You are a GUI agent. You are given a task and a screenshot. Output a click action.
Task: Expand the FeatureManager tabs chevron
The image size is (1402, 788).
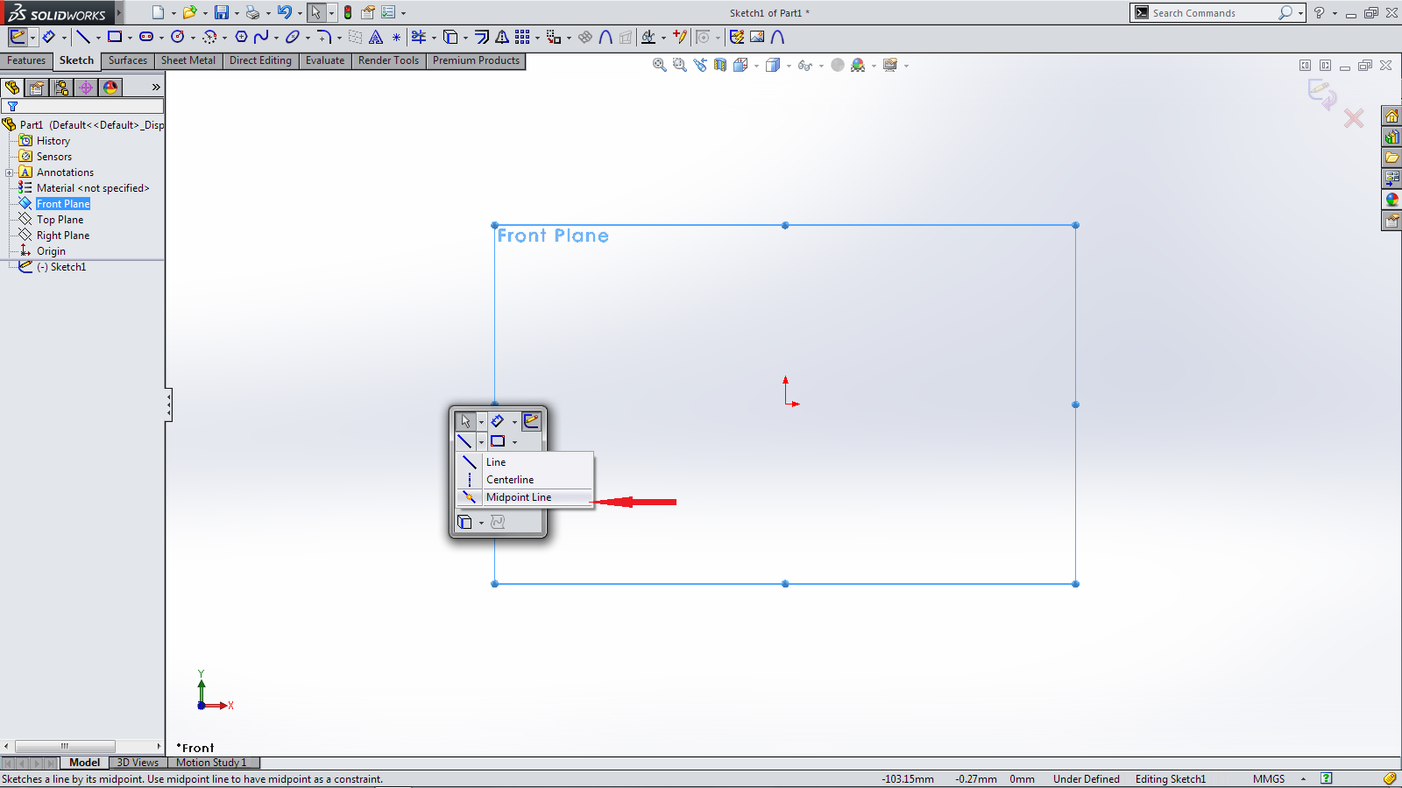pos(156,88)
